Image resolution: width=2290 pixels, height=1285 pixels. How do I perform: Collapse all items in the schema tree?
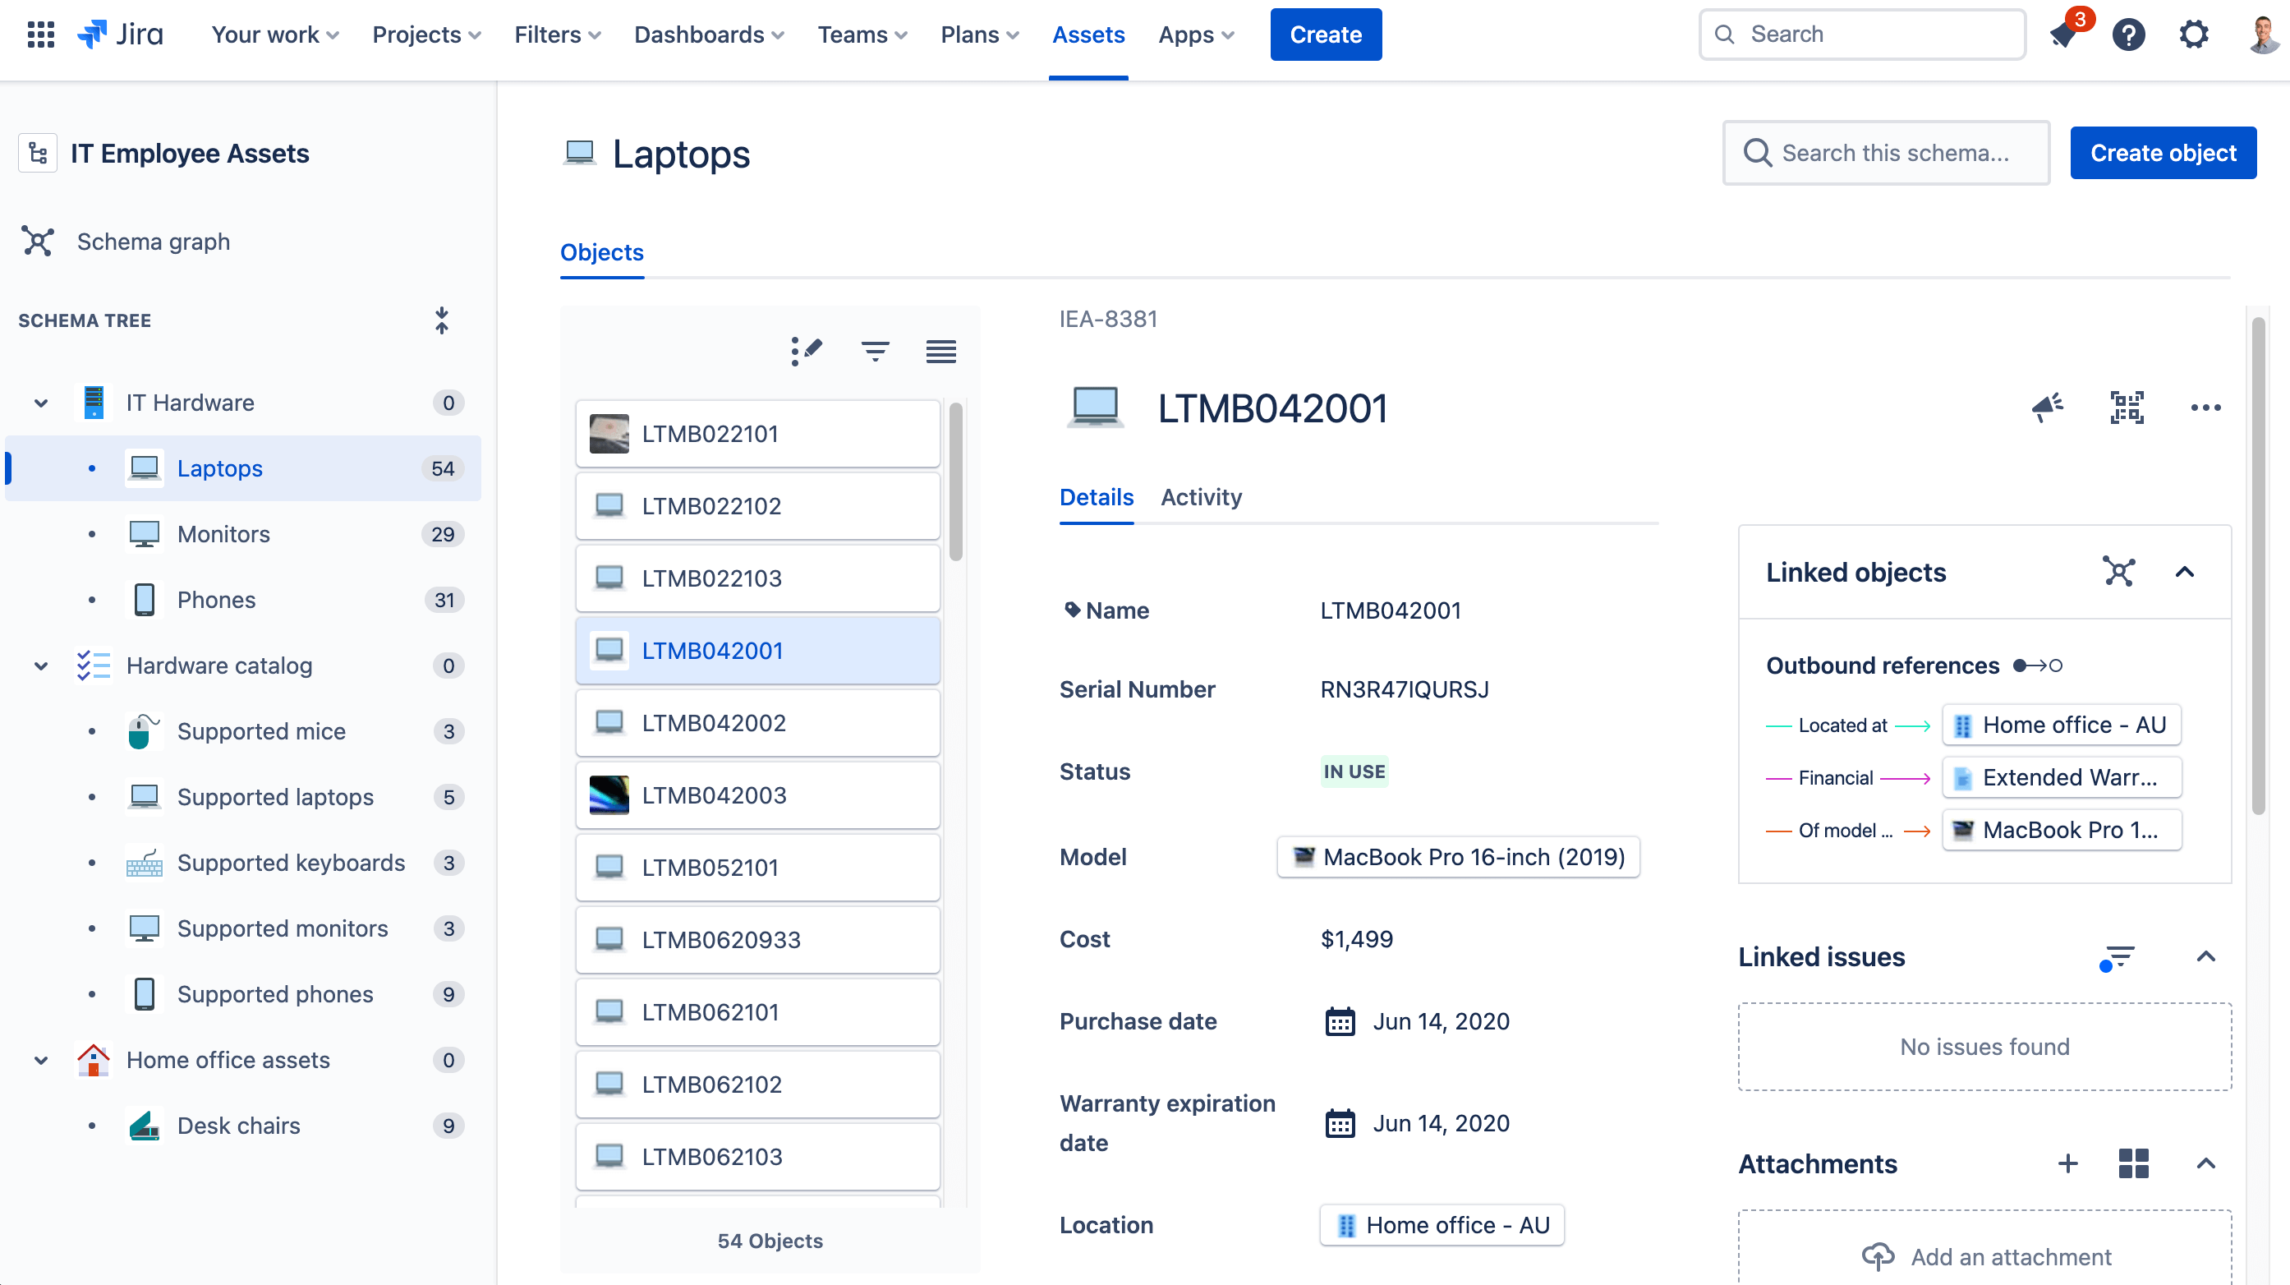point(442,320)
